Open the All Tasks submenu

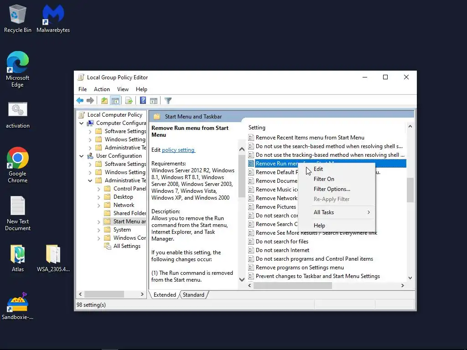pos(337,212)
